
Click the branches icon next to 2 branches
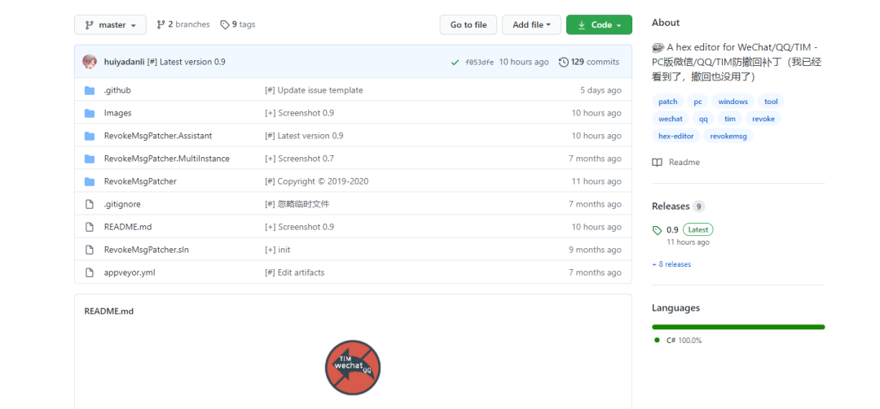point(161,24)
